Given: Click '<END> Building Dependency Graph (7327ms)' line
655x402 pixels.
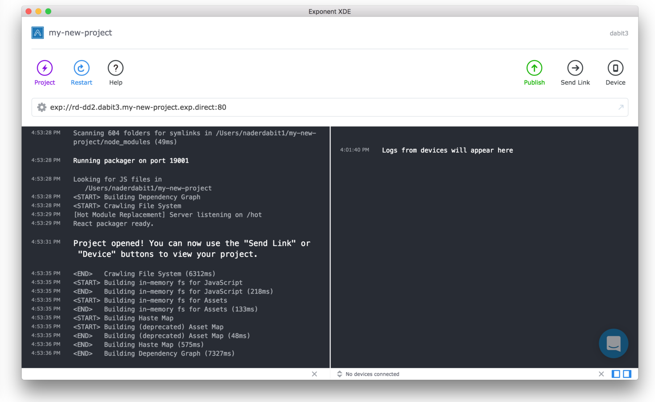Looking at the screenshot, I should click(x=154, y=353).
